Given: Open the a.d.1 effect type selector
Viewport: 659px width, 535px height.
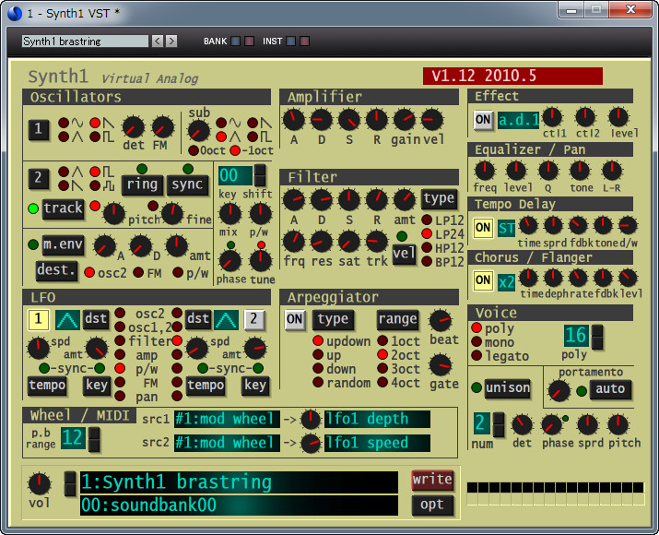Looking at the screenshot, I should pos(518,120).
